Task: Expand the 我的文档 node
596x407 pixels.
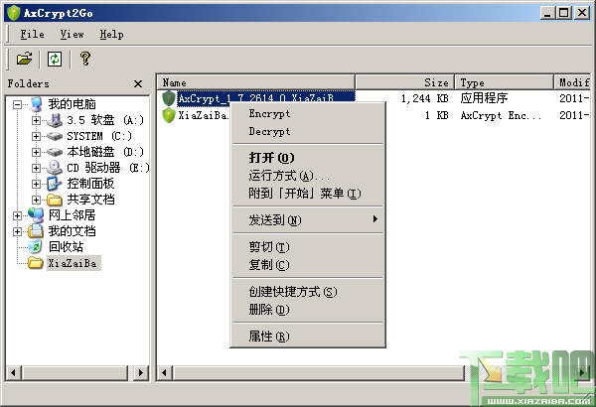Action: click(17, 231)
